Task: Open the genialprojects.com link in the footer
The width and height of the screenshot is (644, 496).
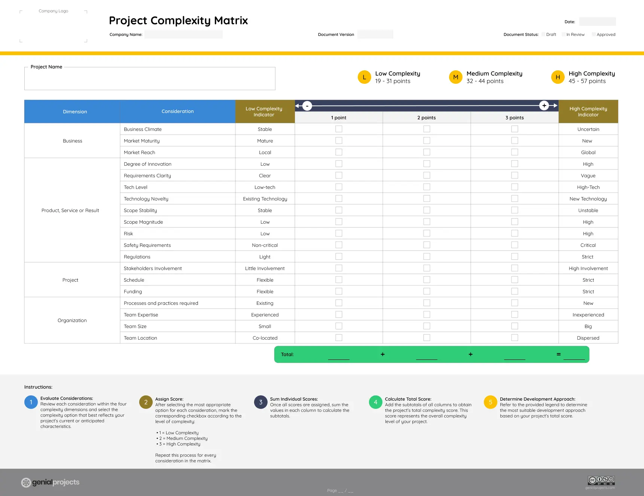Action: (x=600, y=487)
